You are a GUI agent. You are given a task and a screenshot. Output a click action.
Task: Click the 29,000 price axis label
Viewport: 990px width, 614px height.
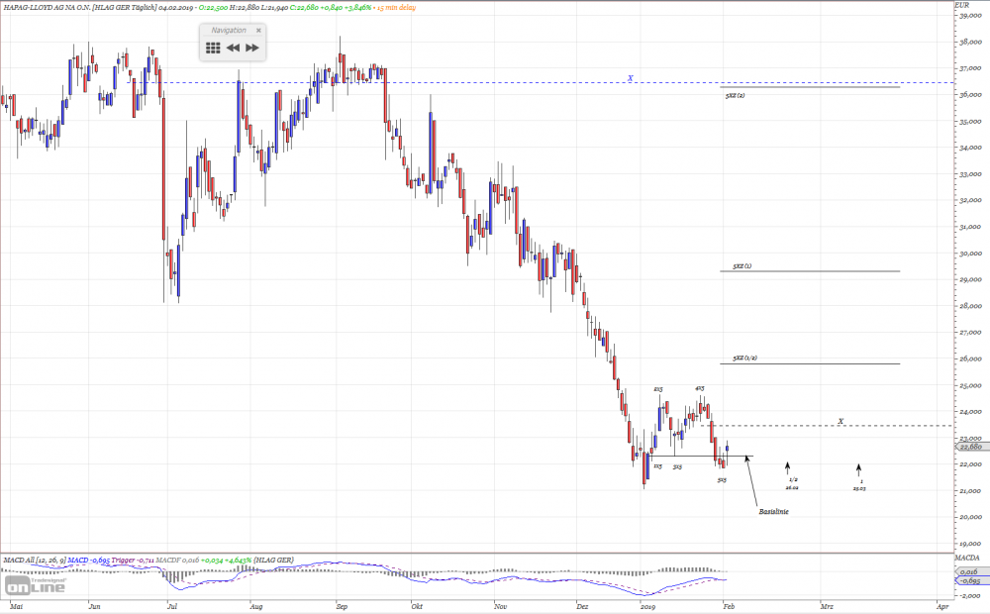tap(970, 279)
